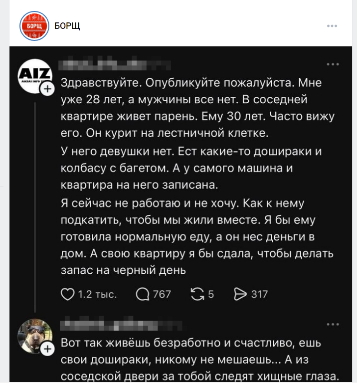Screen dimensions: 357x383
Task: Expand more options on the second comment
Action: pos(332,324)
